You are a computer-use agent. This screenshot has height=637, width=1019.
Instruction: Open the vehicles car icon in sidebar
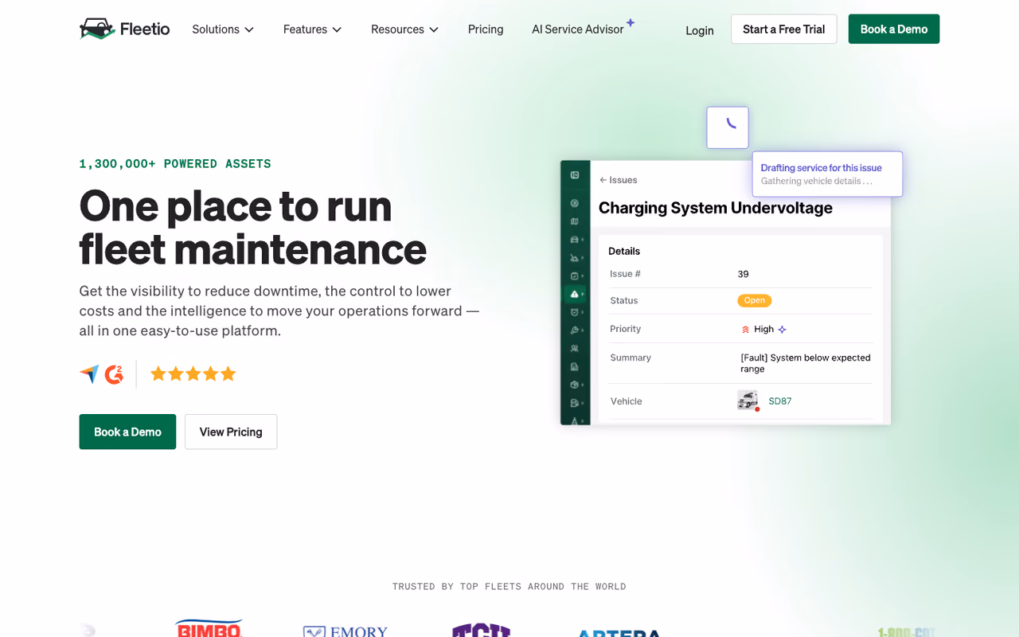pyautogui.click(x=575, y=240)
